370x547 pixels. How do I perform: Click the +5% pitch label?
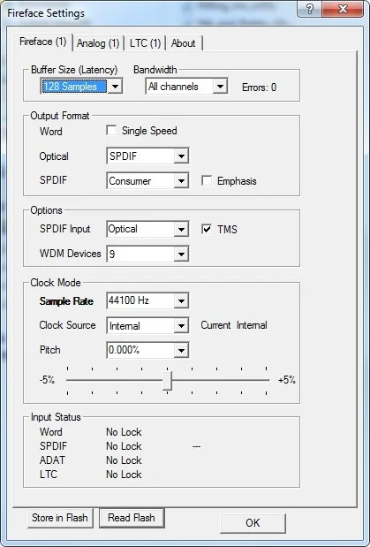coord(287,380)
